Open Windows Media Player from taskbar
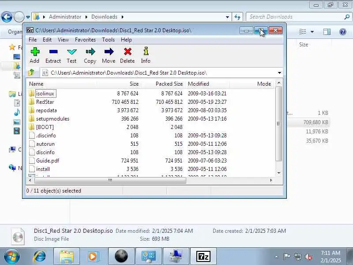The width and height of the screenshot is (353, 265). (93, 257)
